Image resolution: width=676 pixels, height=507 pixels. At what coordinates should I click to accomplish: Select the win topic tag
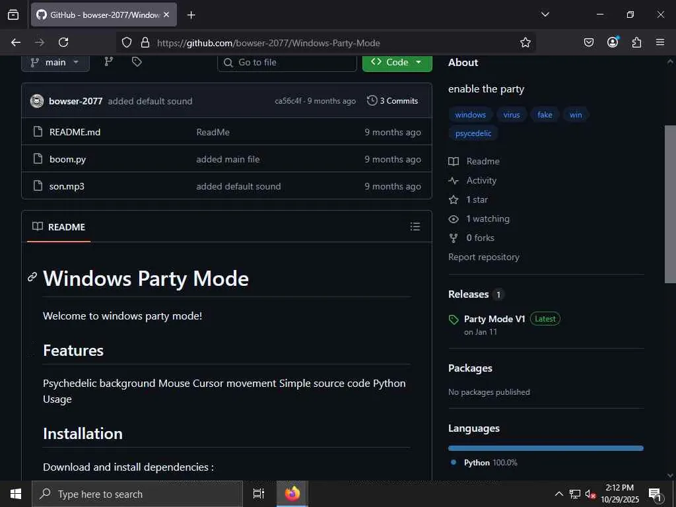[576, 115]
